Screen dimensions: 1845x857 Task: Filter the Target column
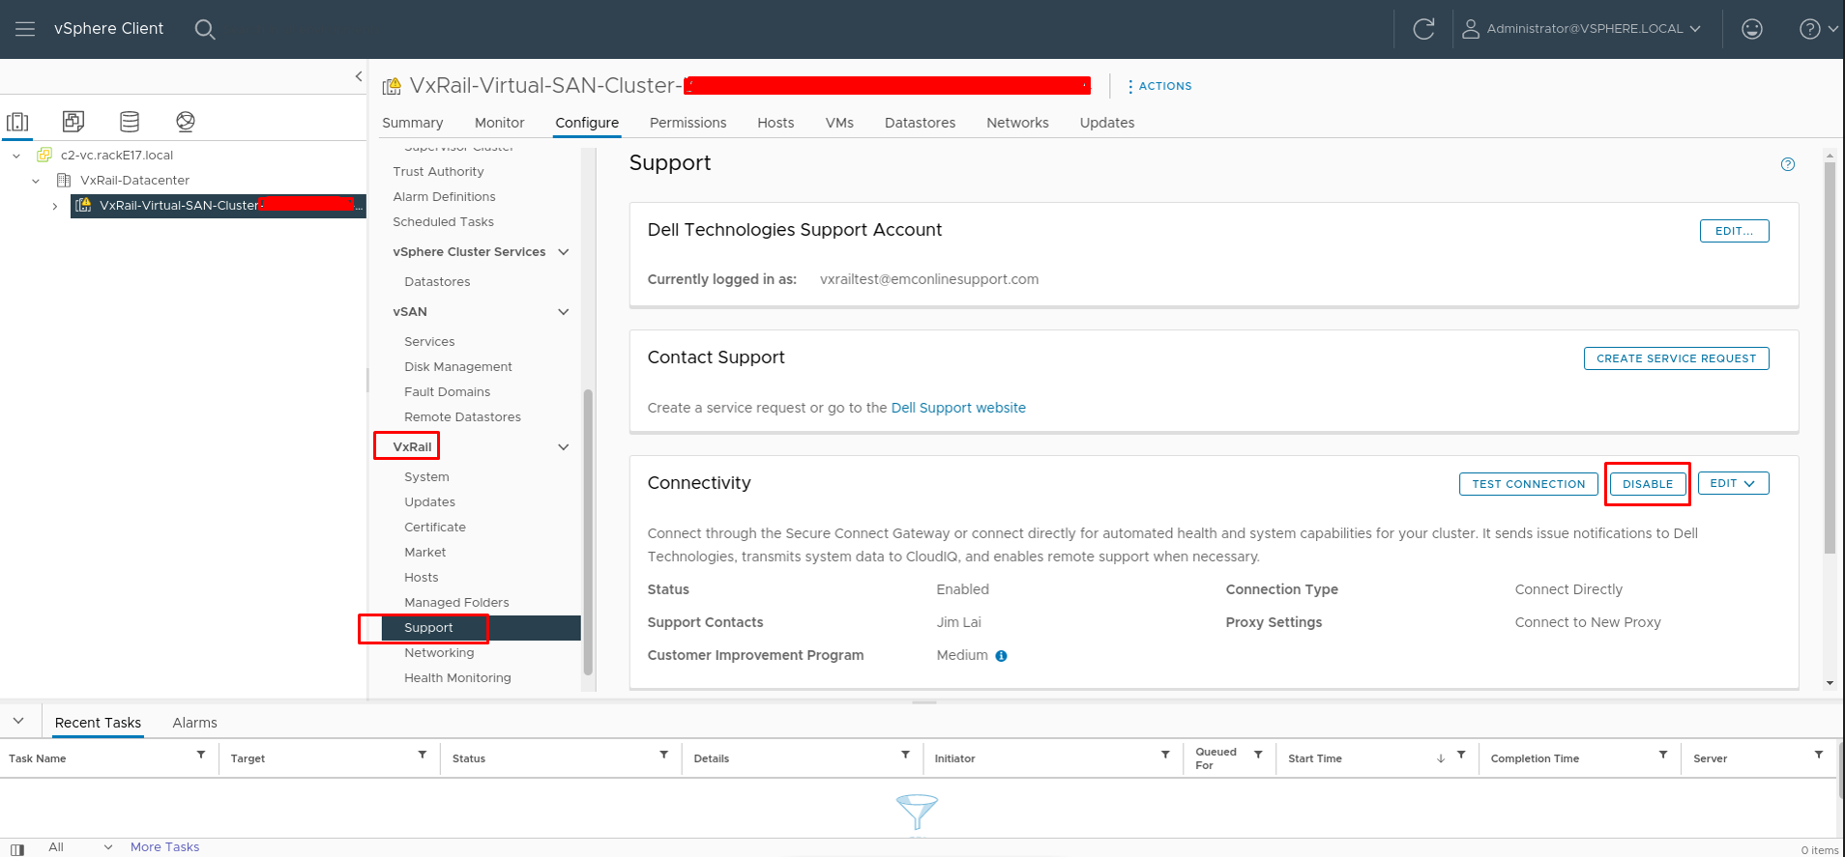click(423, 755)
